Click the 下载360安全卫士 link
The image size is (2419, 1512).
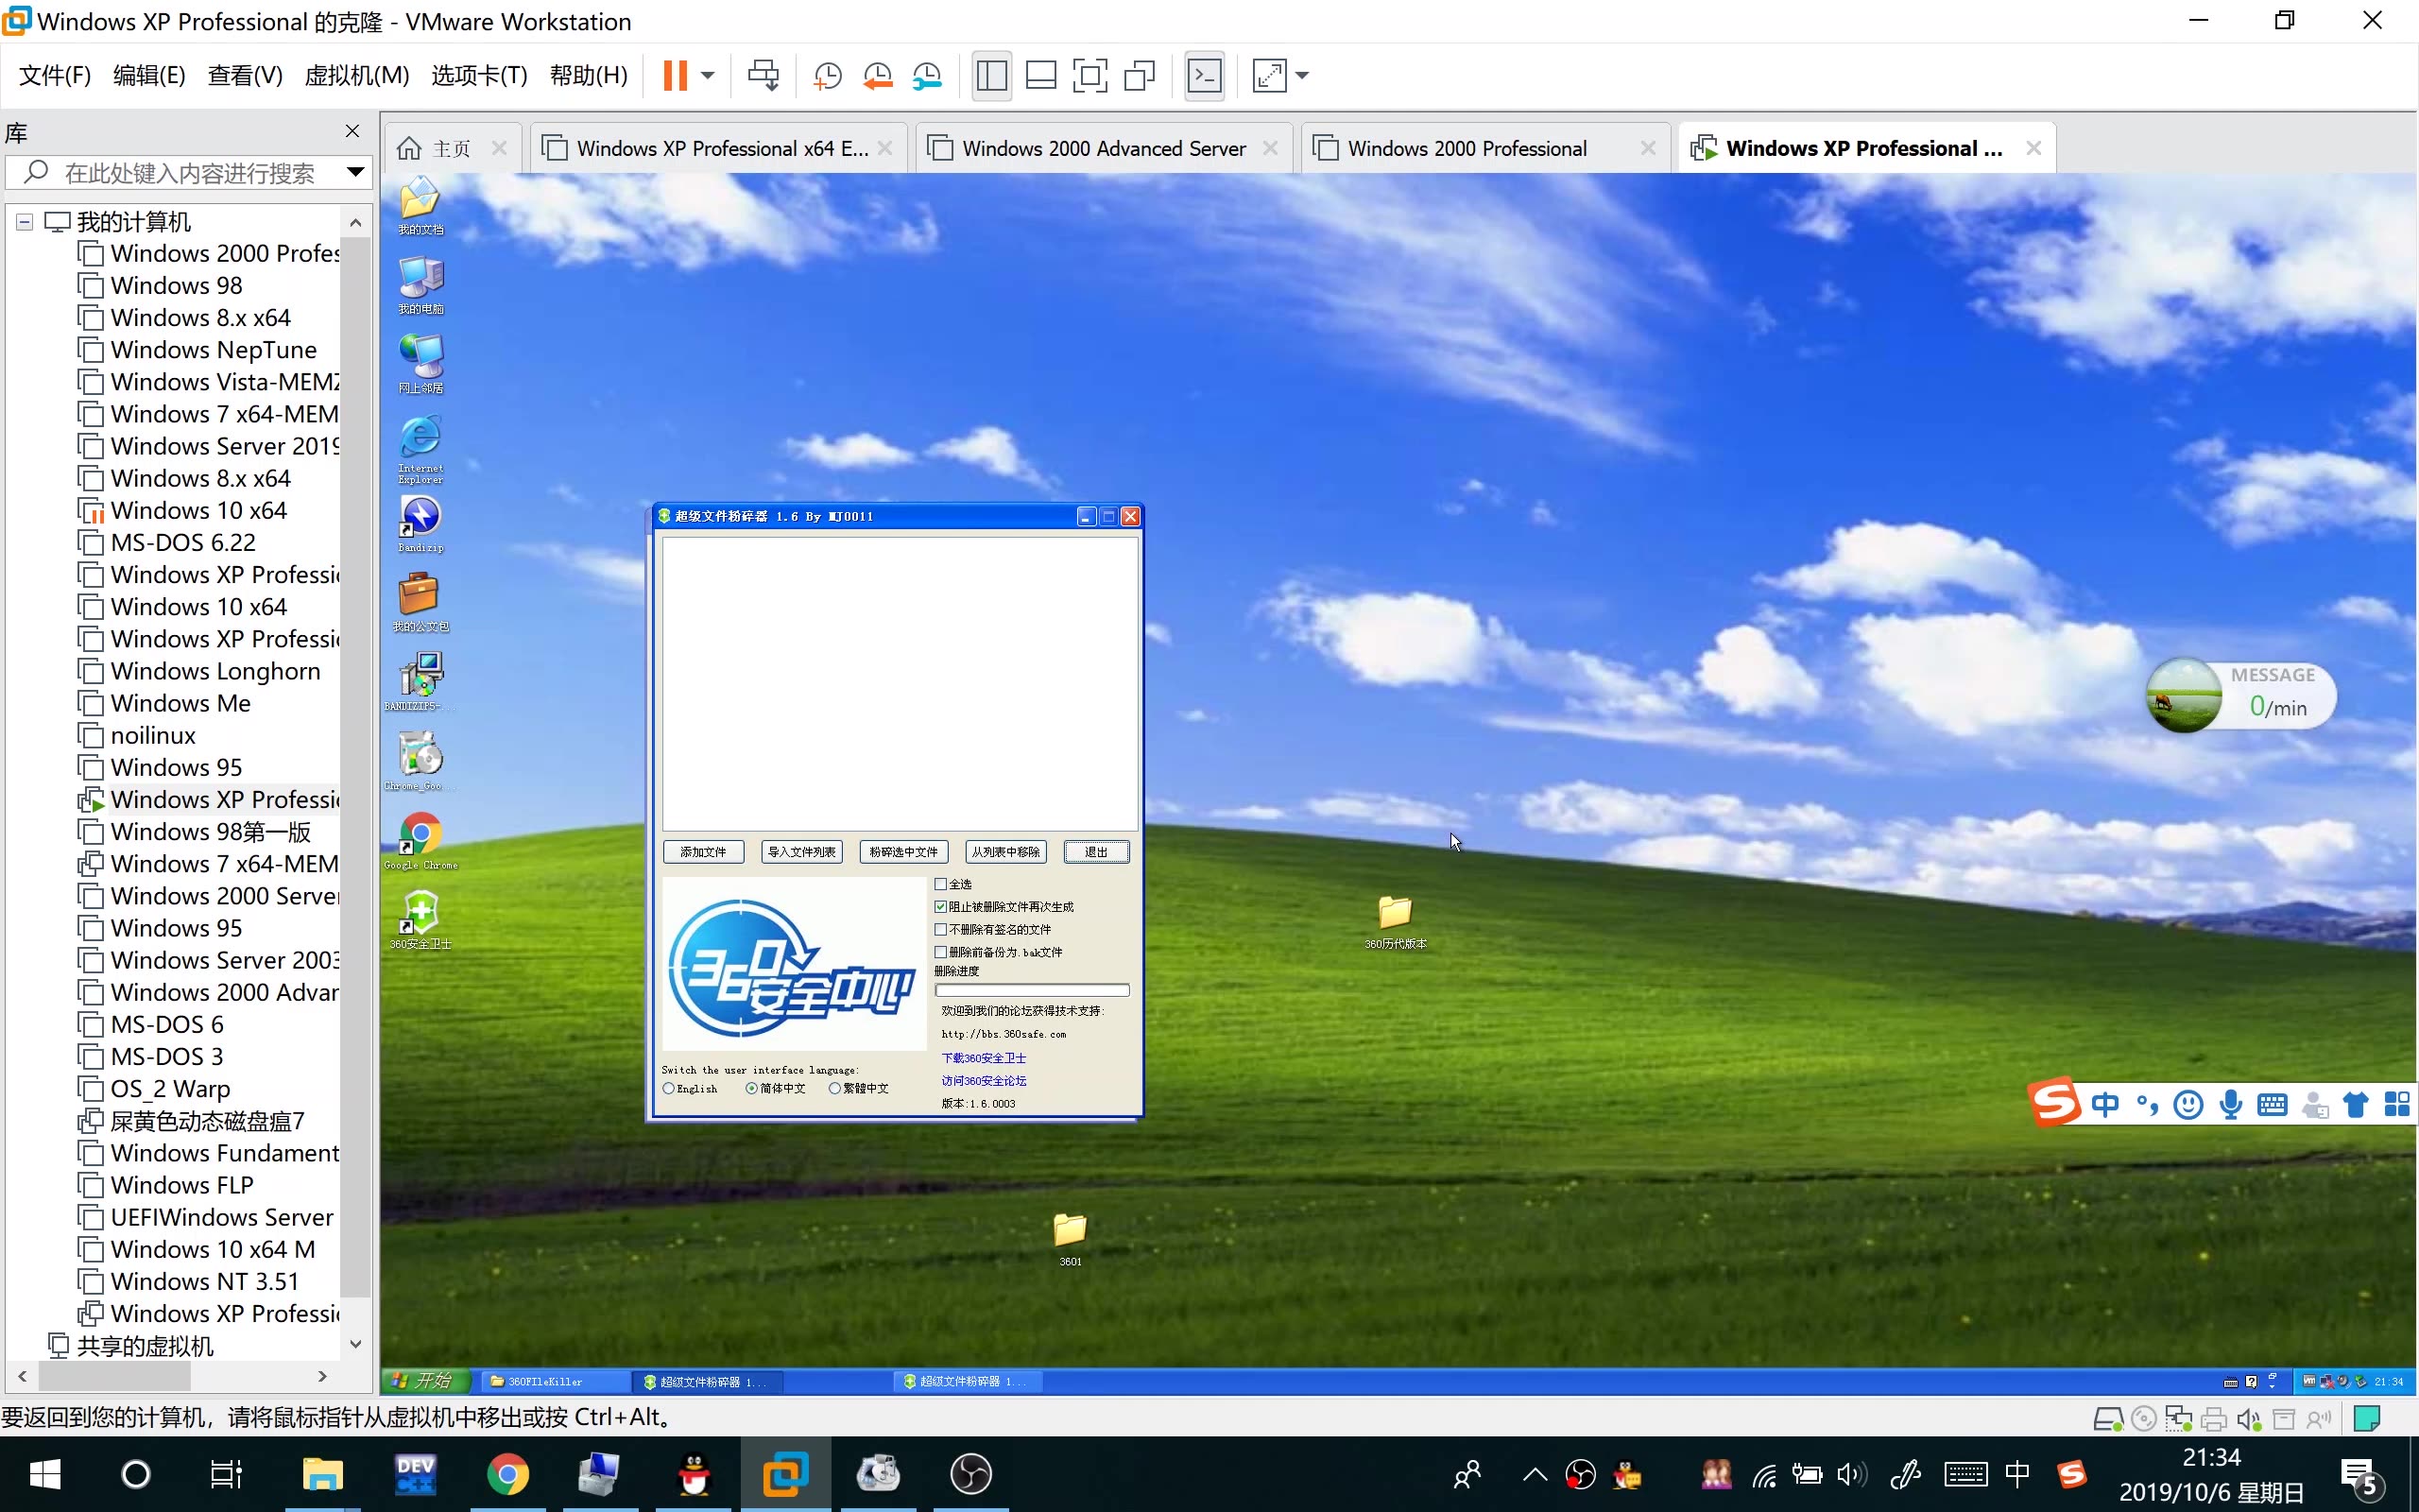pos(984,1058)
